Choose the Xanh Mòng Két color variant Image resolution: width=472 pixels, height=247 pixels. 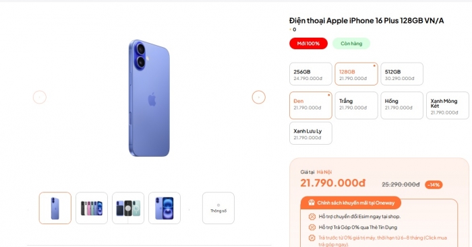click(448, 106)
